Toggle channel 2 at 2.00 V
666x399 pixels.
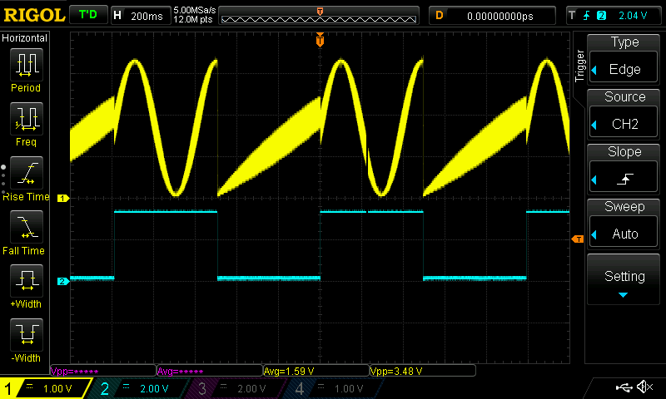point(140,388)
